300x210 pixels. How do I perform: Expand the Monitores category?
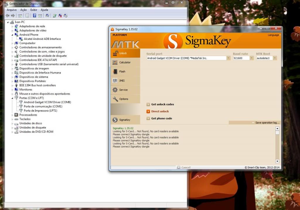(x=12, y=90)
